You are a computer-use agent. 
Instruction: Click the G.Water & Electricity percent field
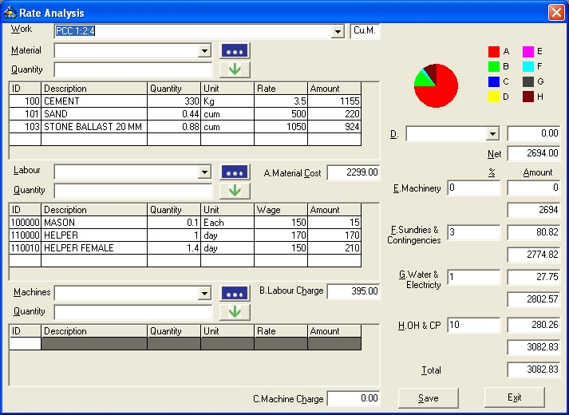tap(473, 277)
